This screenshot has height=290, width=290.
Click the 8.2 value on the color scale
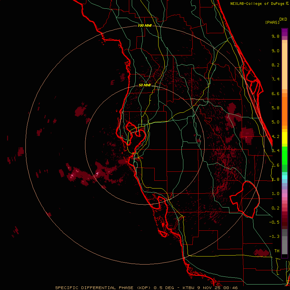[275, 65]
